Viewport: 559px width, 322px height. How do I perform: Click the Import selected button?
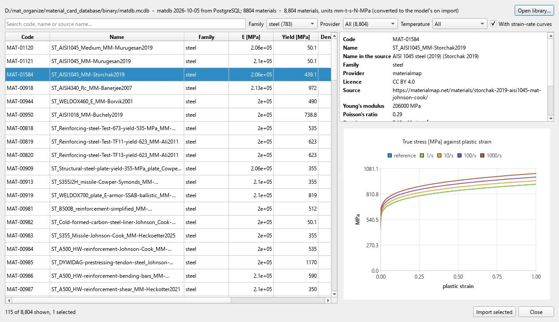click(494, 312)
